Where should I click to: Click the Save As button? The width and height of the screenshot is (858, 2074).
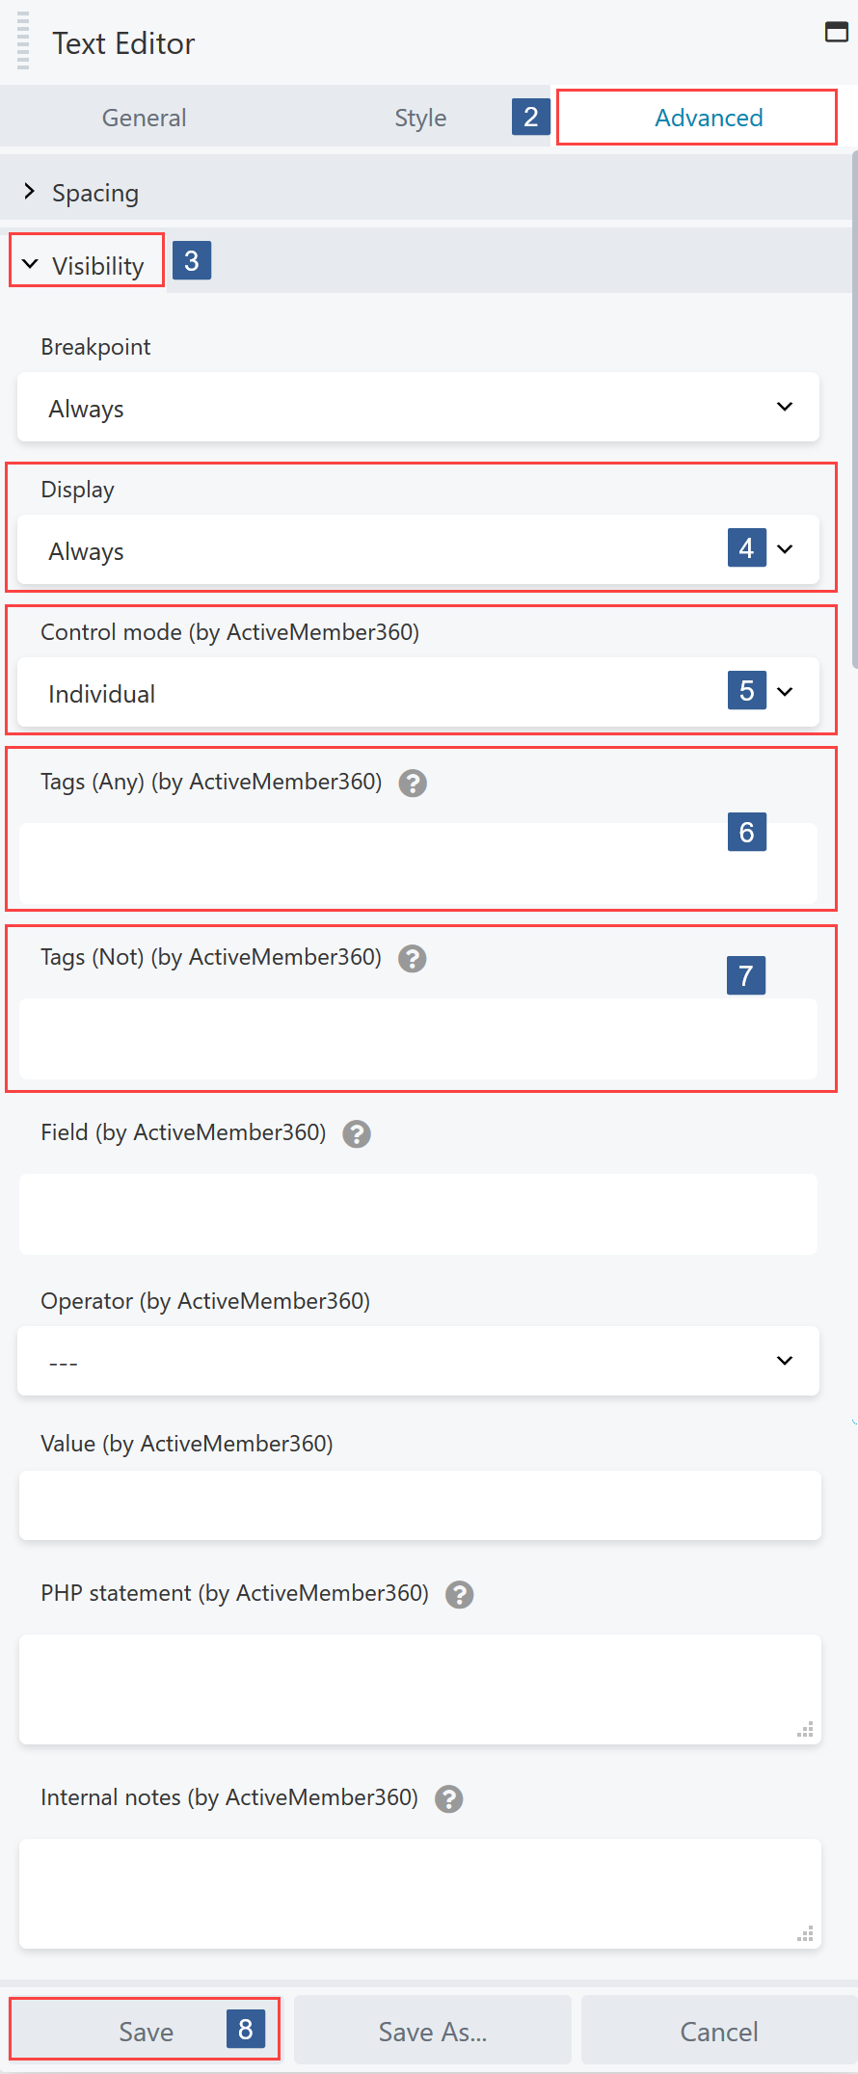click(x=432, y=2031)
